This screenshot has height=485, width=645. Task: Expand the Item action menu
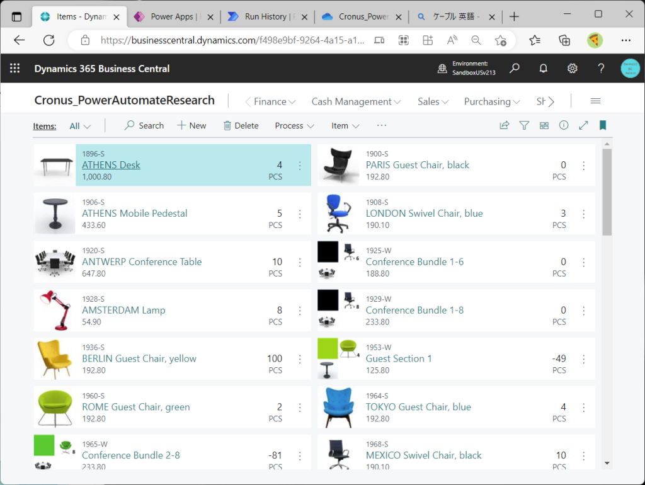(x=346, y=126)
